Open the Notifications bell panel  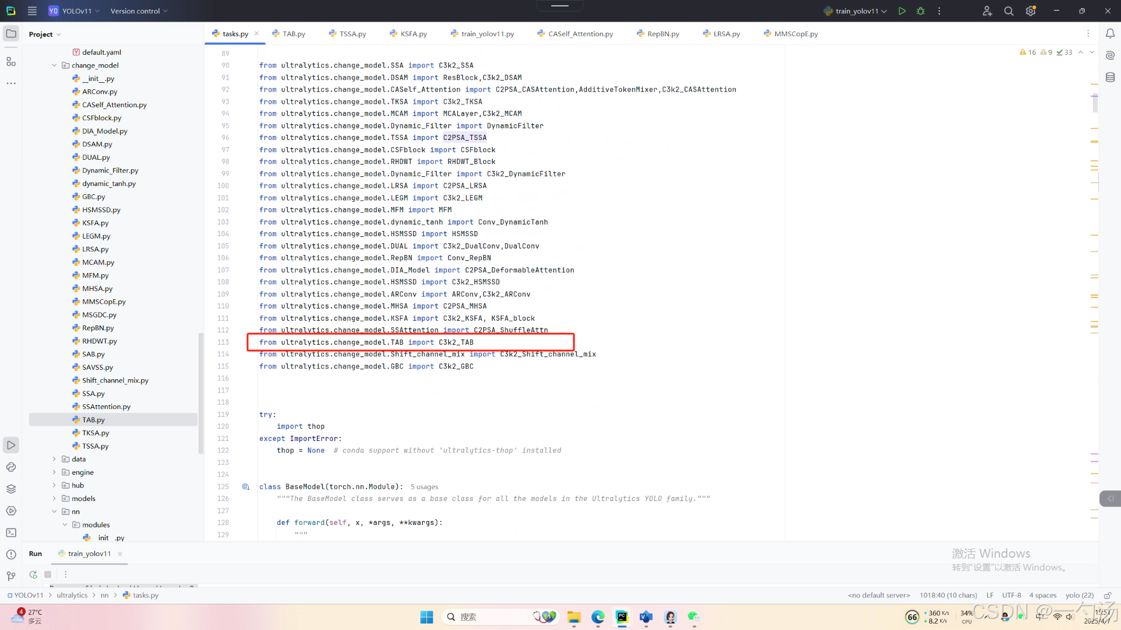(1110, 34)
